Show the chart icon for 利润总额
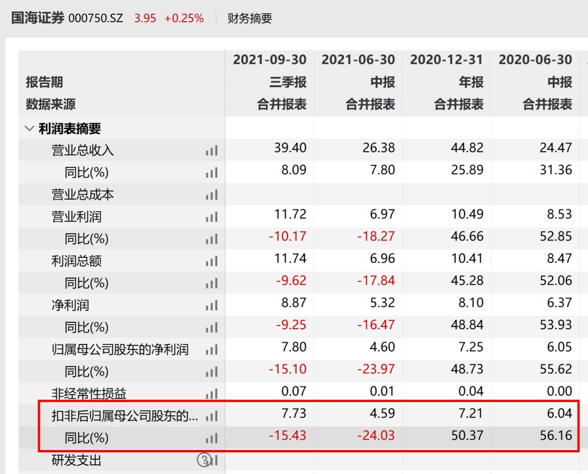Viewport: 588px width, 474px height. coord(211,261)
